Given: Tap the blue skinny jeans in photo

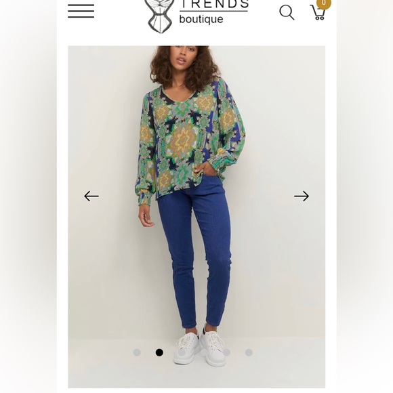Looking at the screenshot, I should pos(194,251).
